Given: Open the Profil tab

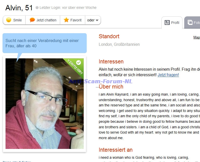Looking at the screenshot, I should point(172,23).
